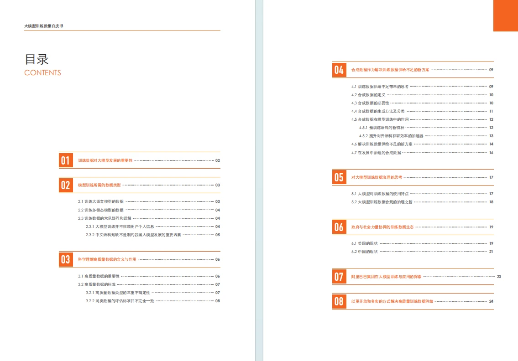This screenshot has height=361, width=518.
Task: Click page number 14 of entry 4.6
Action: click(491, 144)
